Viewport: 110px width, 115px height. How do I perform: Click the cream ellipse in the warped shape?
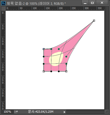click(x=56, y=59)
